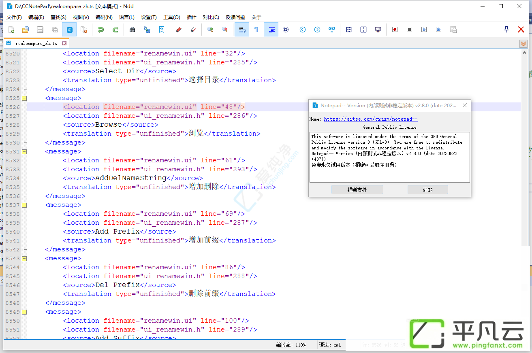
Task: Toggle word wrap toolbar button
Action: (x=242, y=30)
